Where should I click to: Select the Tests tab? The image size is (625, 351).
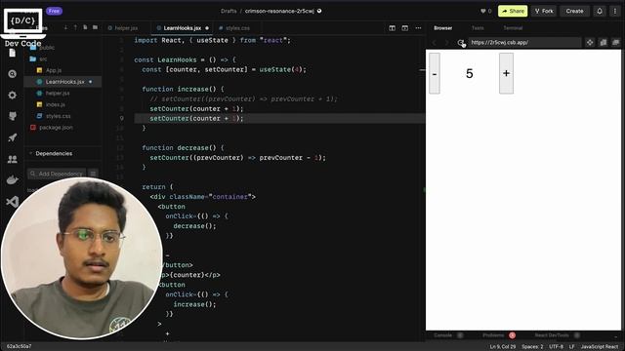(478, 28)
